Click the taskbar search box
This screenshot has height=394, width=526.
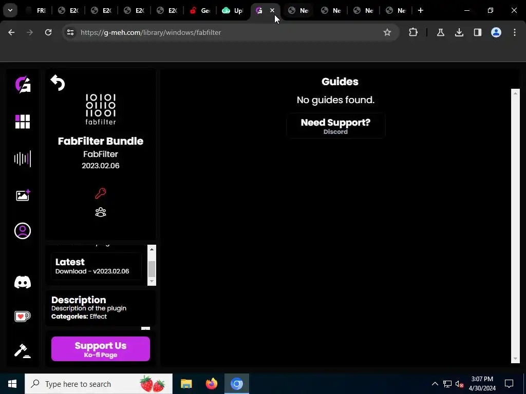pos(99,384)
